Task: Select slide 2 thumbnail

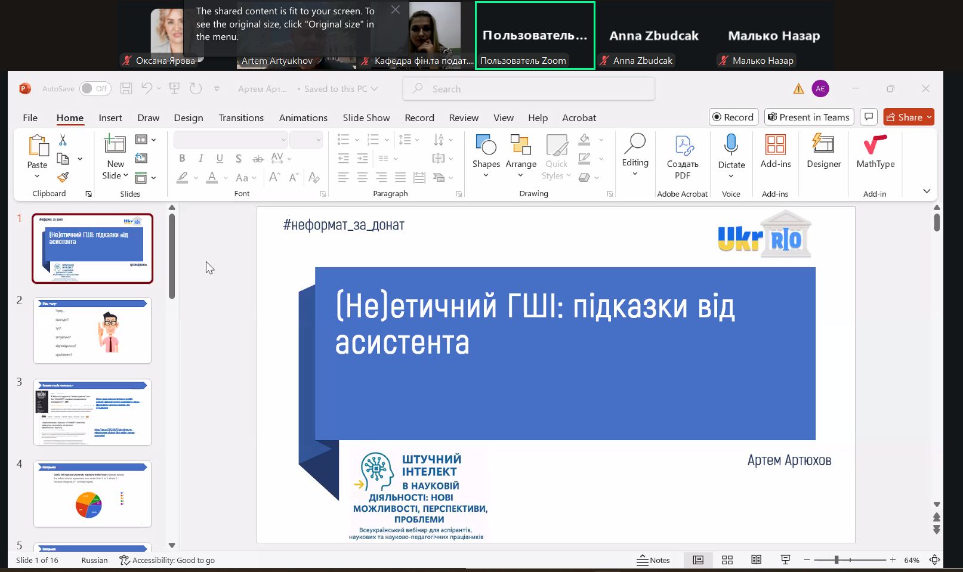Action: coord(92,330)
